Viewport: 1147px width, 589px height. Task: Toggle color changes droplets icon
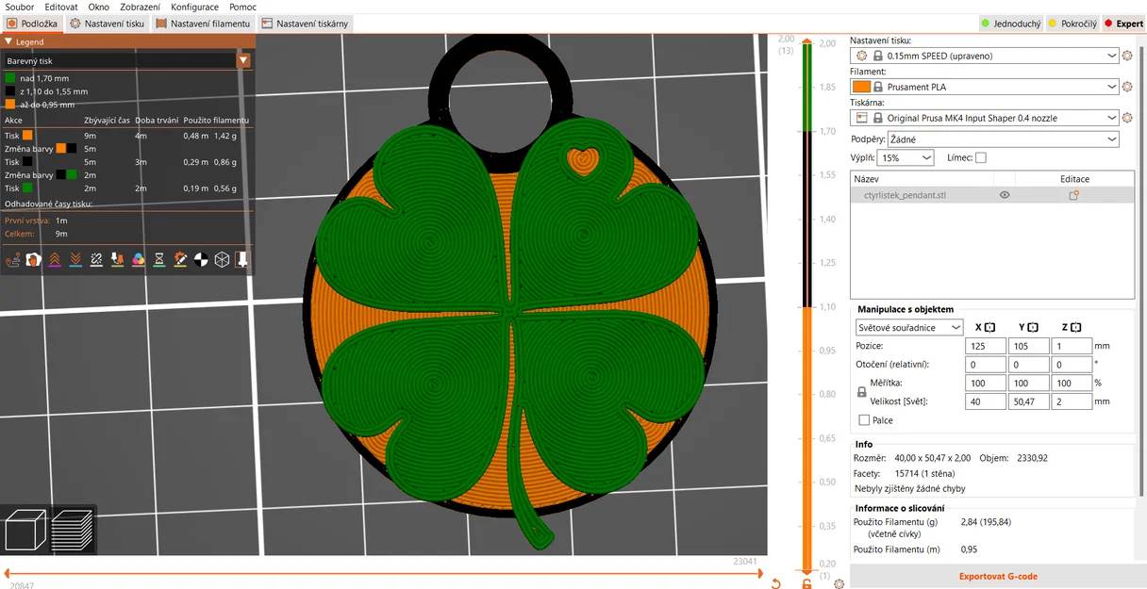tap(138, 259)
